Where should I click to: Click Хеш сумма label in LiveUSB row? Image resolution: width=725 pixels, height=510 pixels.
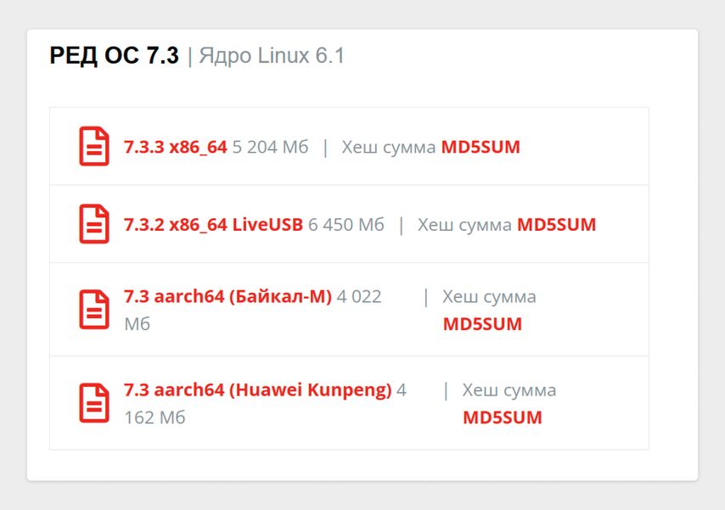coord(464,225)
